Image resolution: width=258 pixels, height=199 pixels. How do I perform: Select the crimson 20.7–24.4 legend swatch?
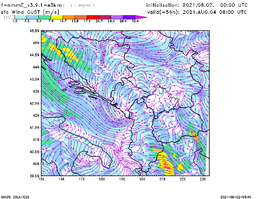click(x=105, y=17)
